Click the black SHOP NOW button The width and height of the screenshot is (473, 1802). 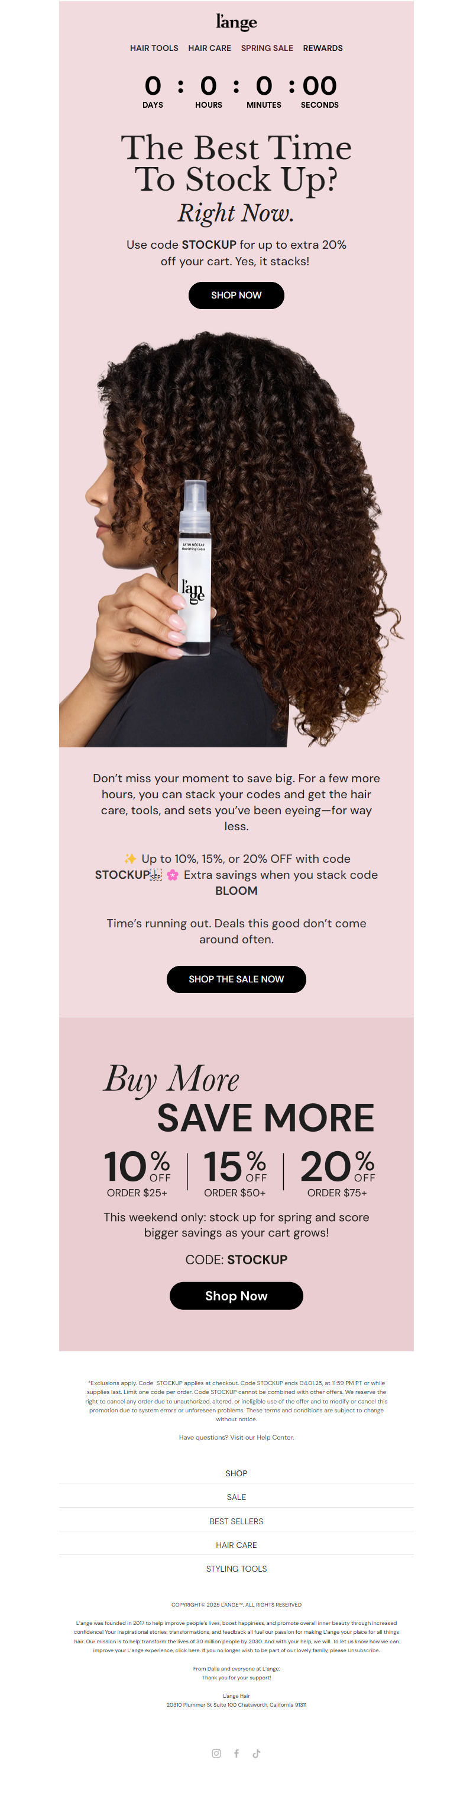click(236, 295)
